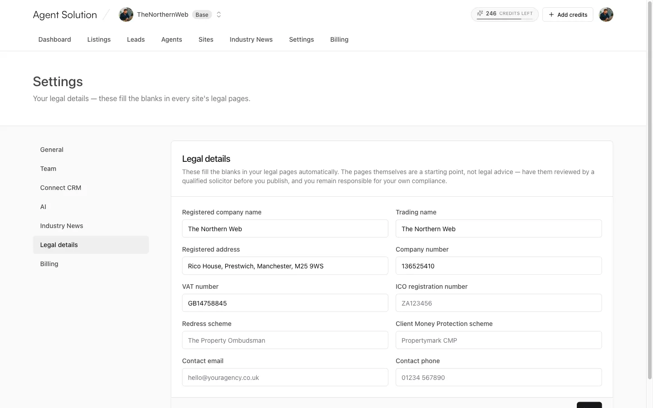Focus the Contact phone field

[499, 377]
